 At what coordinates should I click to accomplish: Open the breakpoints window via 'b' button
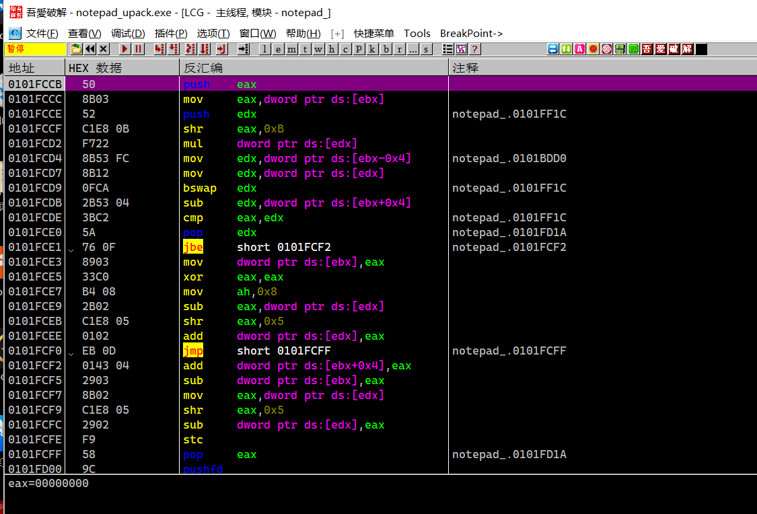click(x=386, y=49)
